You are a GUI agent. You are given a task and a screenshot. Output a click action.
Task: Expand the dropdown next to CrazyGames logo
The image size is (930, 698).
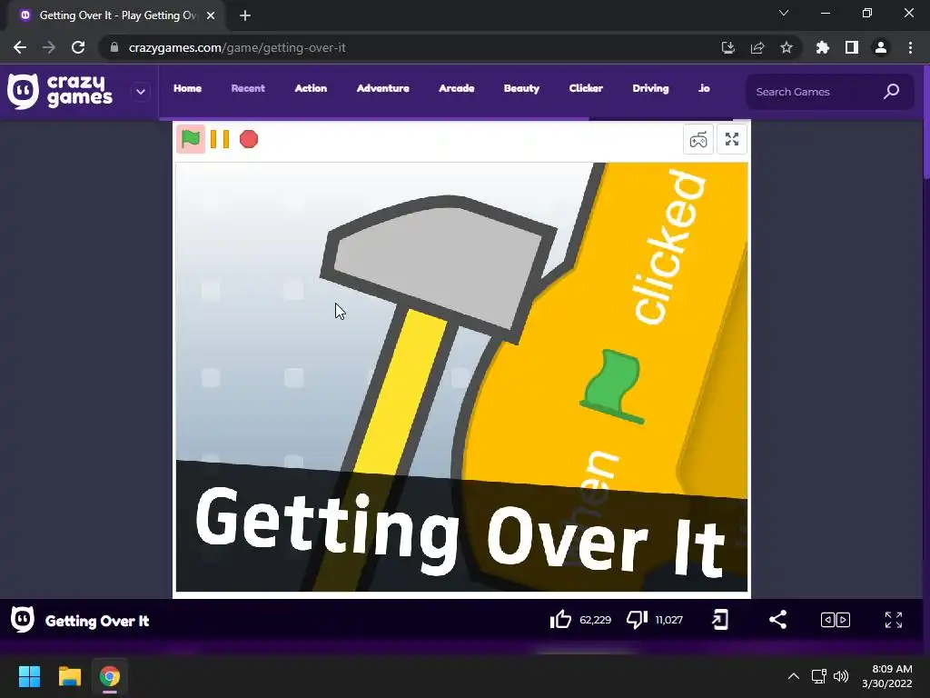pos(141,92)
